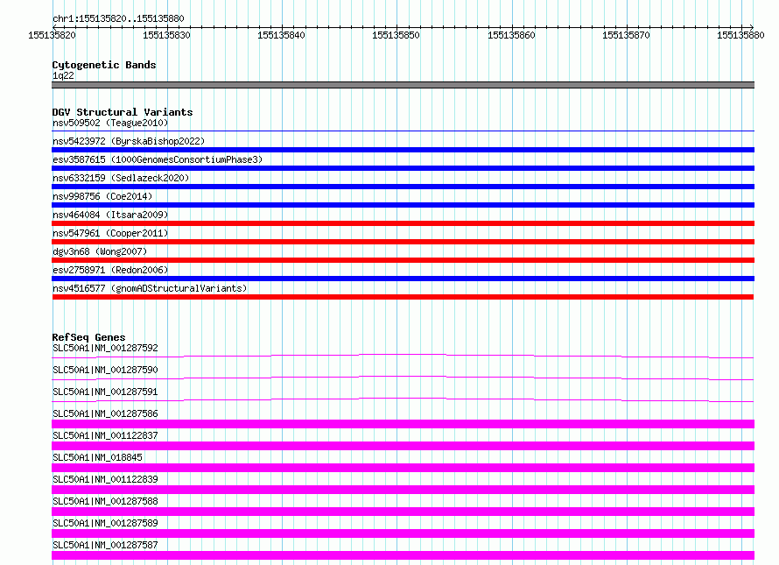The width and height of the screenshot is (779, 565).
Task: Open variant esv2758971 (Redon2006) label
Action: coord(110,270)
